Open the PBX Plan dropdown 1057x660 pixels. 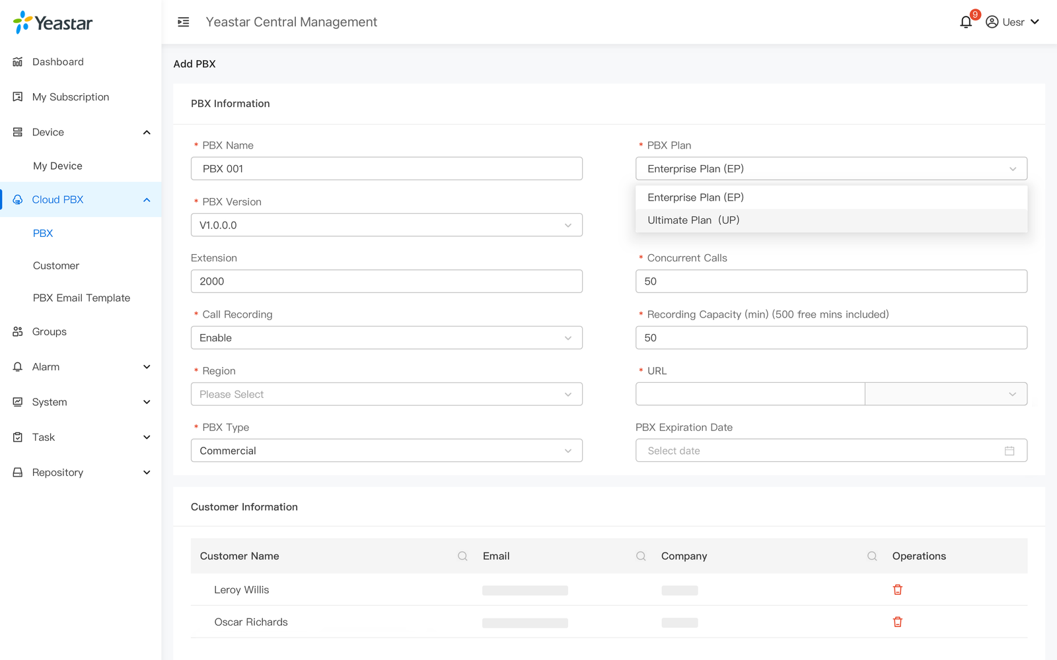tap(831, 169)
